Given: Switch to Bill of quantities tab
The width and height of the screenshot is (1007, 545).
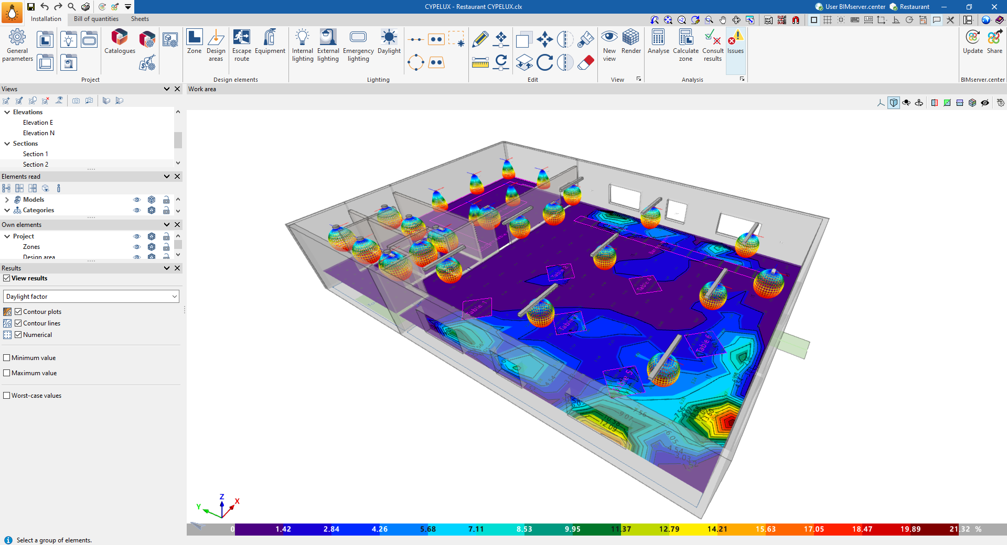Looking at the screenshot, I should (x=96, y=19).
